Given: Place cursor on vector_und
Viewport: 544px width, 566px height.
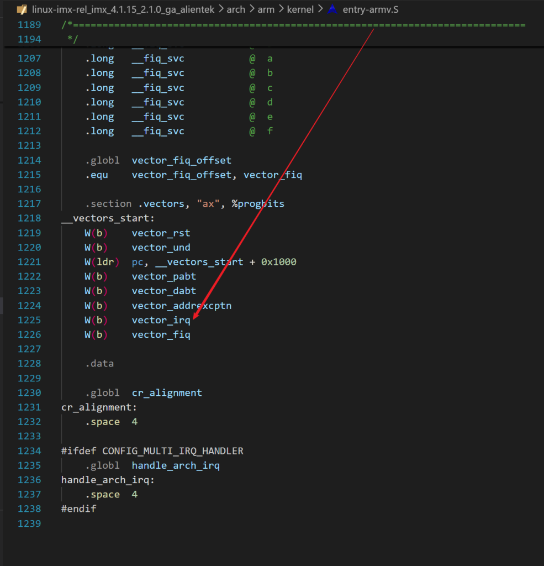Looking at the screenshot, I should point(161,248).
